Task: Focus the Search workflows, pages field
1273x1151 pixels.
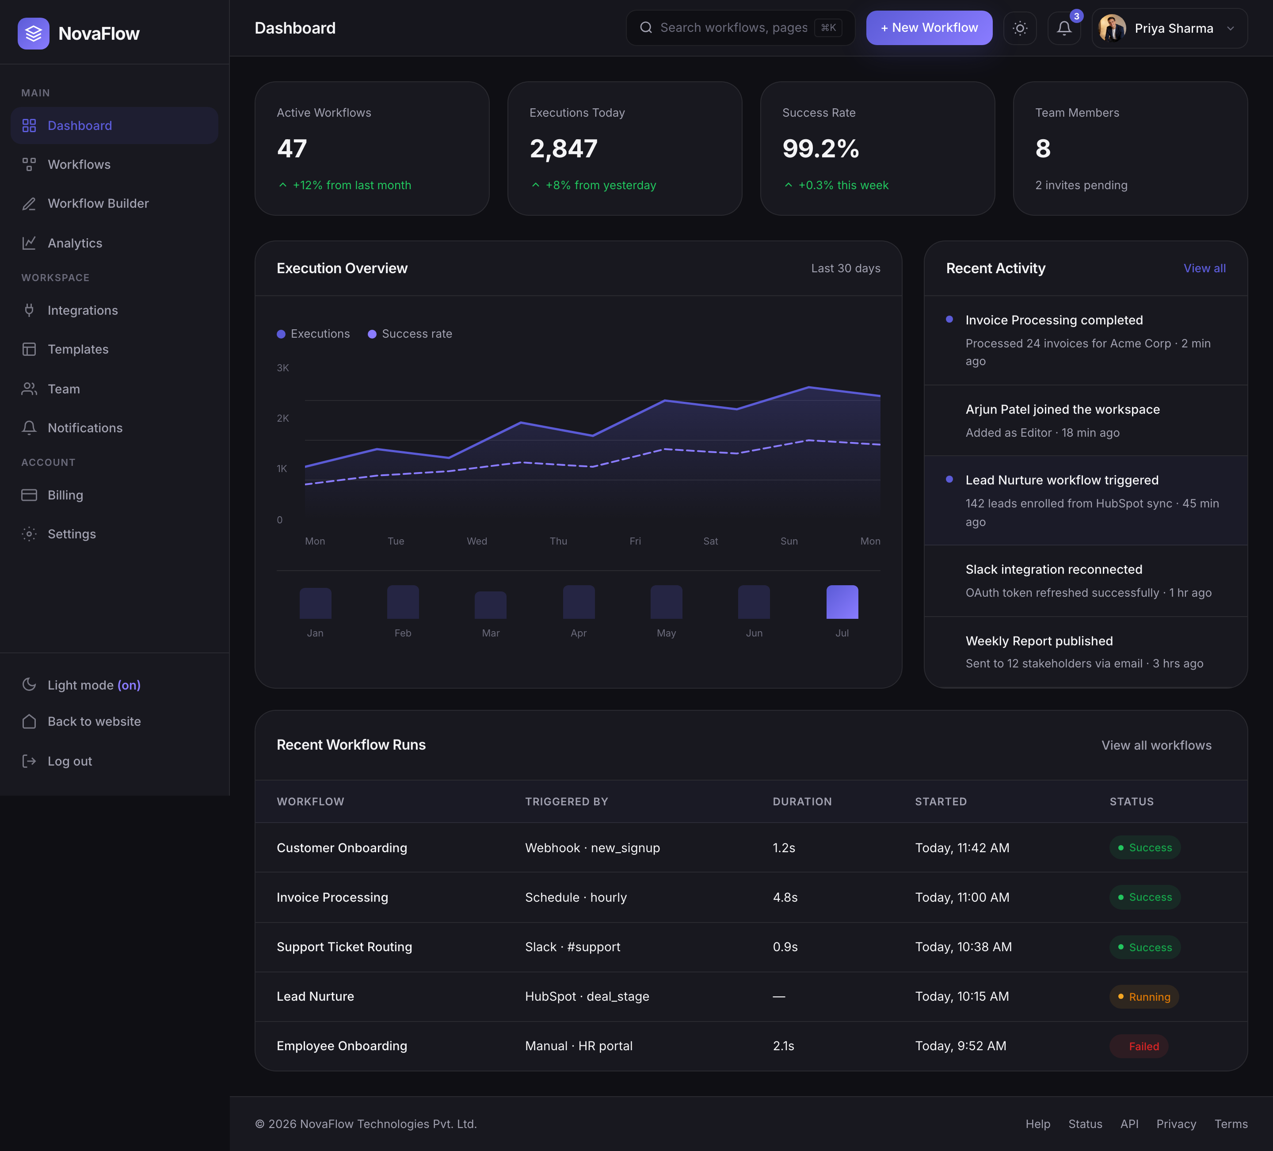Action: pyautogui.click(x=740, y=28)
